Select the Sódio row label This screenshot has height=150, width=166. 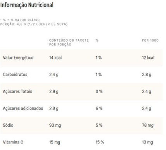click(x=8, y=125)
